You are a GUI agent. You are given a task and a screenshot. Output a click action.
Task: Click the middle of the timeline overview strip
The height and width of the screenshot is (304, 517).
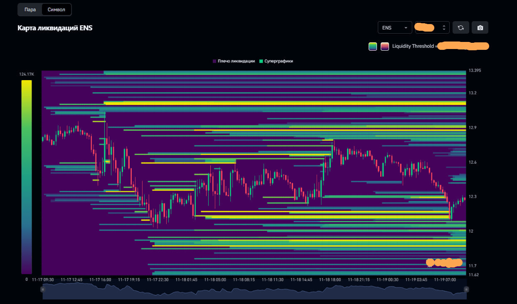pyautogui.click(x=254, y=291)
